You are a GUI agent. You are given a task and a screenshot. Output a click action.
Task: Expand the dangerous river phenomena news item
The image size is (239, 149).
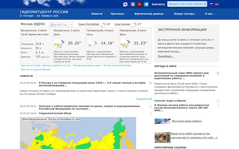(151, 106)
